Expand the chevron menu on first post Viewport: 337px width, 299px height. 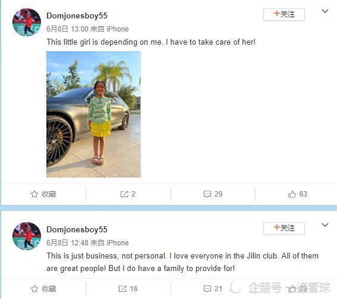pos(325,11)
